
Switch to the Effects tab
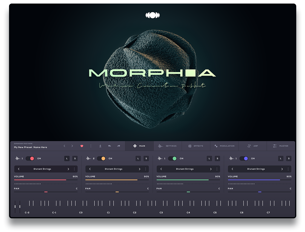tap(195, 146)
